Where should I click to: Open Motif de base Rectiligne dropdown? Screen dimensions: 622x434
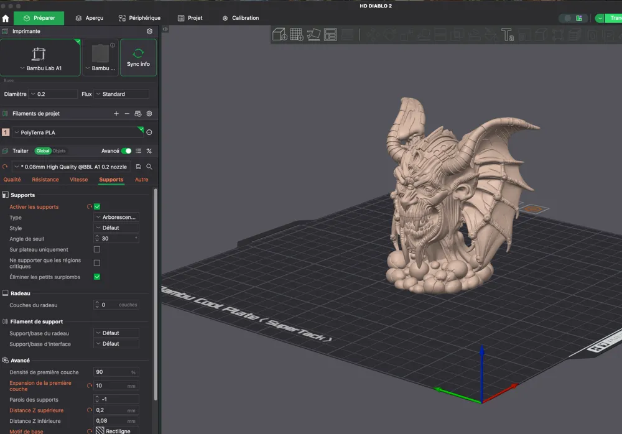[117, 431]
